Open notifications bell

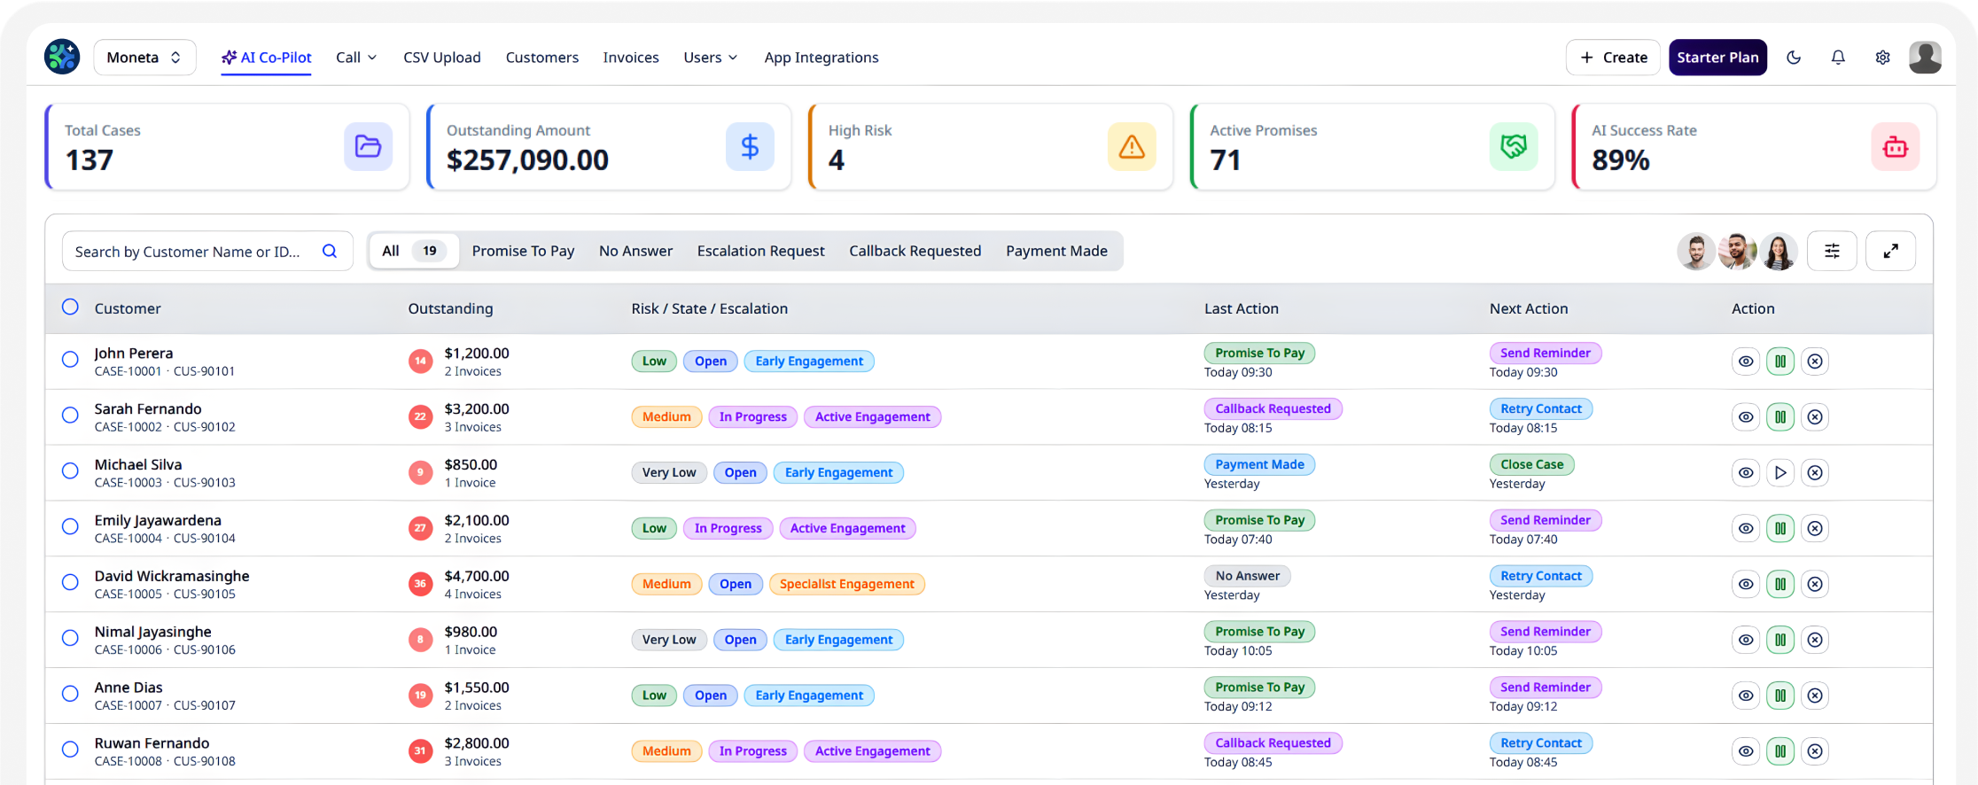click(1838, 58)
